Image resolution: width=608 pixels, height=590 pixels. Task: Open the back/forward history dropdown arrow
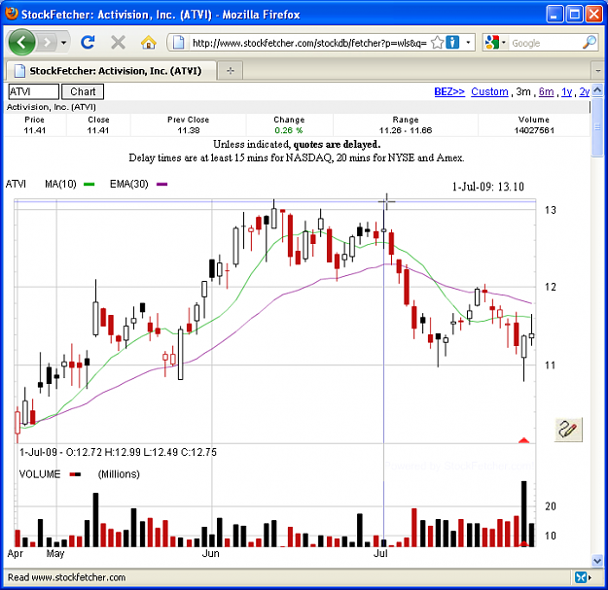tap(63, 42)
